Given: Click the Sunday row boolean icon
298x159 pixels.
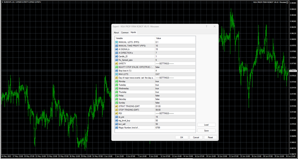Looking at the screenshot, I should point(116,103).
